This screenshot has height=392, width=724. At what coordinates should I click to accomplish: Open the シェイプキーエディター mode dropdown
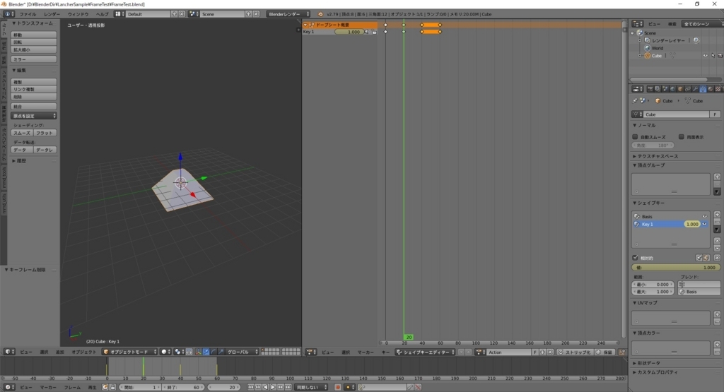(426, 352)
